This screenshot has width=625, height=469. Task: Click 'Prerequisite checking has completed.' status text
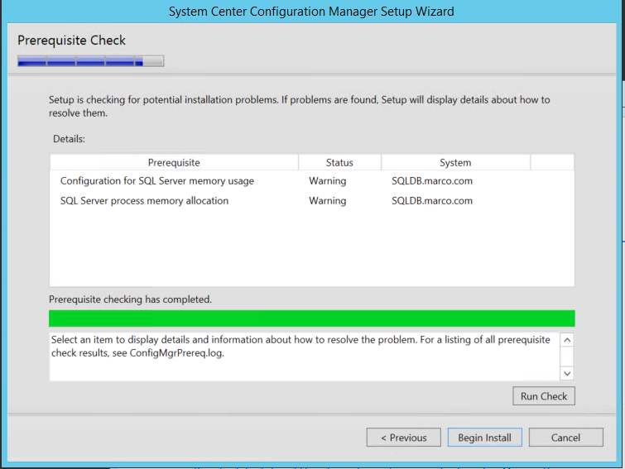(130, 299)
